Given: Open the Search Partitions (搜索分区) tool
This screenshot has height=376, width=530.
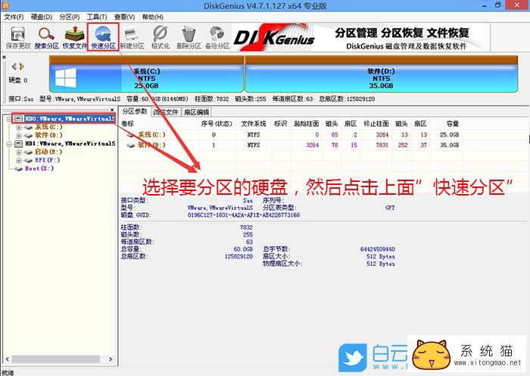Looking at the screenshot, I should [x=46, y=38].
